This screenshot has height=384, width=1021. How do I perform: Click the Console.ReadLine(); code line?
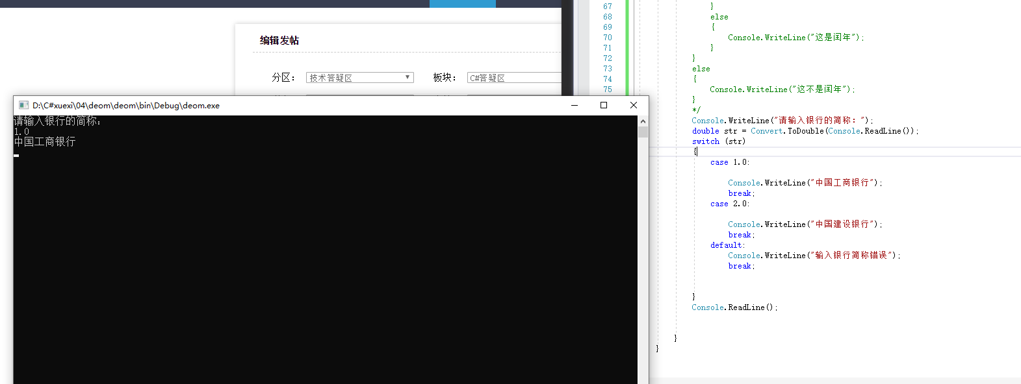point(734,307)
